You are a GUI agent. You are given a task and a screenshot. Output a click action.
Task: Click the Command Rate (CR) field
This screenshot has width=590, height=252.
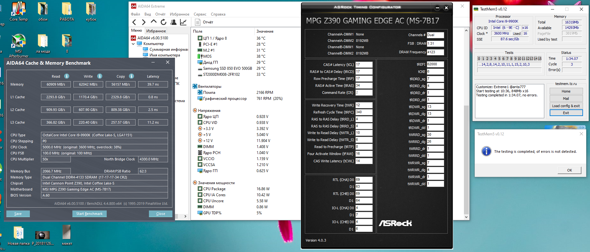[364, 93]
